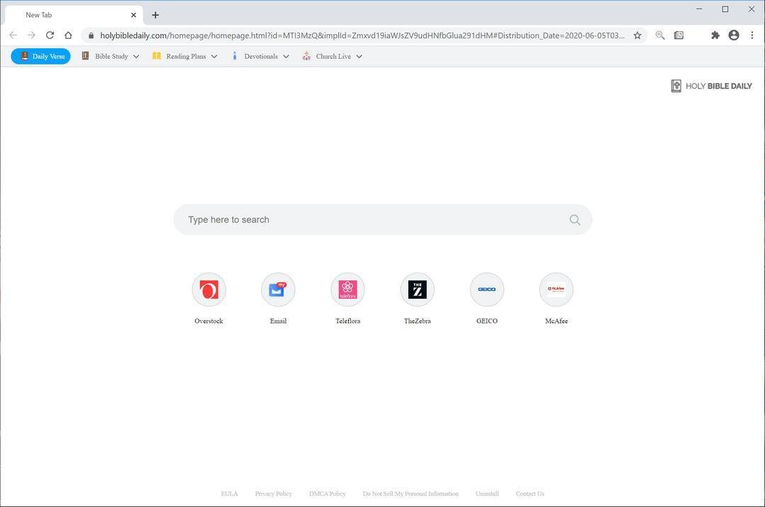765x507 pixels.
Task: Open the Privacy Policy footer link
Action: coord(273,494)
